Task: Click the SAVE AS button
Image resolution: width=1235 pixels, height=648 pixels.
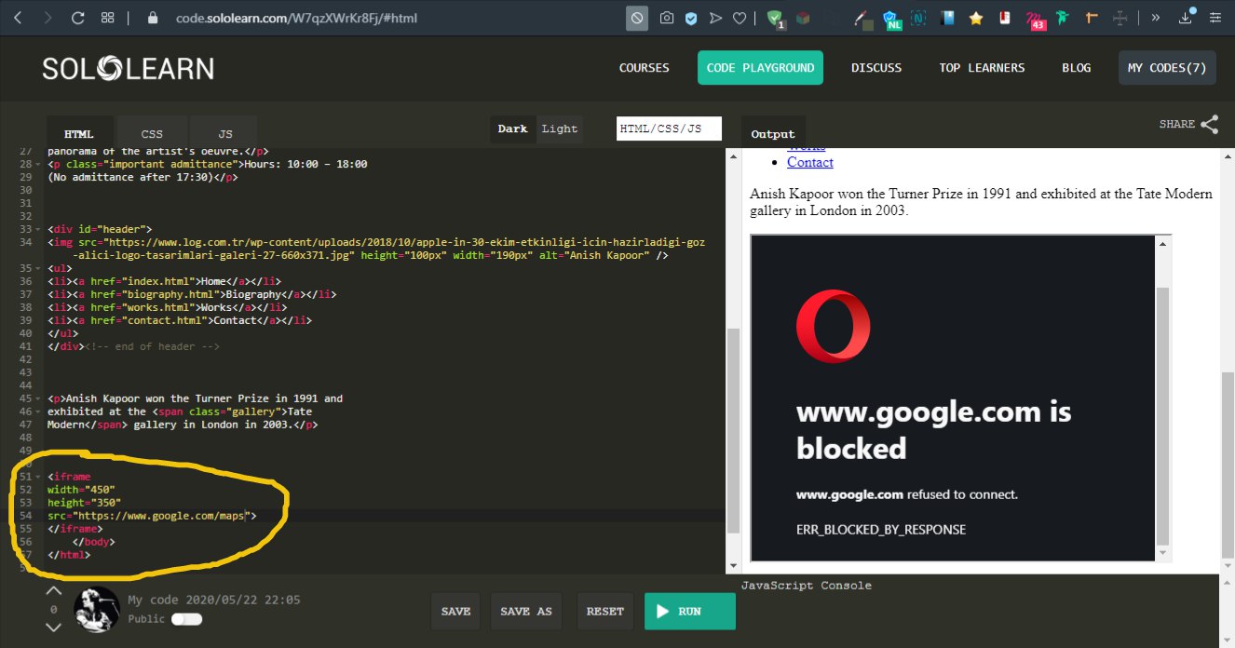Action: [526, 612]
